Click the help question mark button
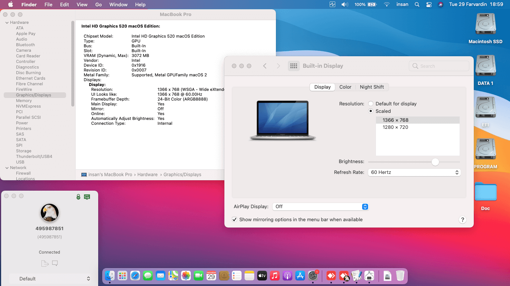The width and height of the screenshot is (510, 286). pyautogui.click(x=463, y=220)
